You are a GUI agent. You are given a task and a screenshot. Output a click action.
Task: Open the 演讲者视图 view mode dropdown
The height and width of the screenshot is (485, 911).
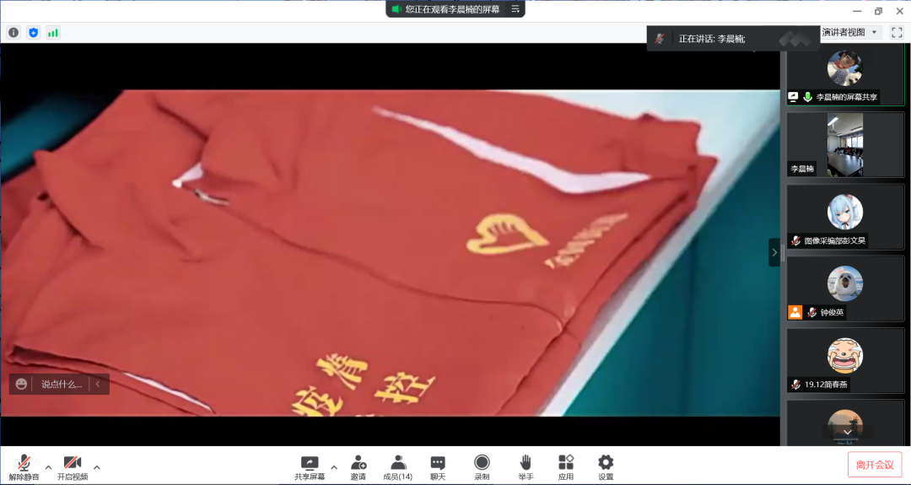point(850,32)
